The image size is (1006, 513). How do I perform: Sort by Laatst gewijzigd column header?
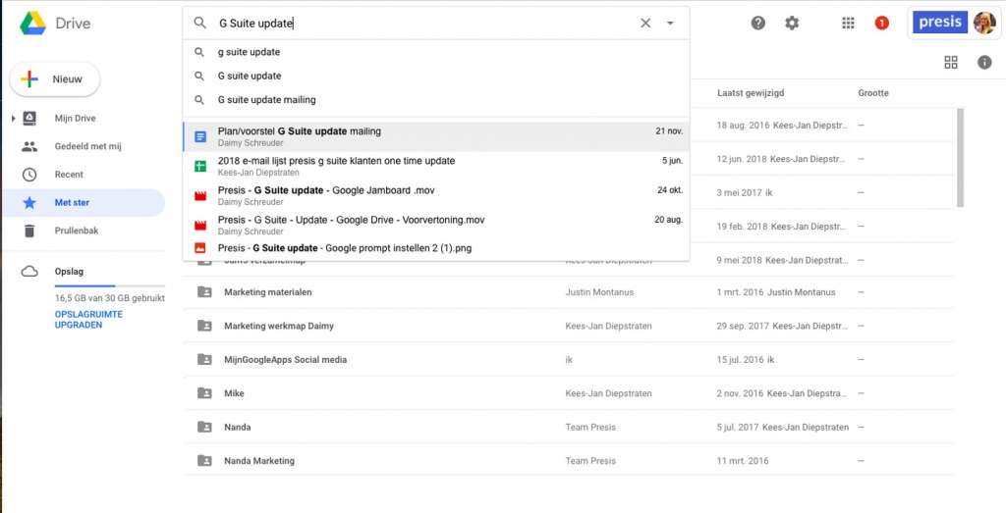pos(750,93)
